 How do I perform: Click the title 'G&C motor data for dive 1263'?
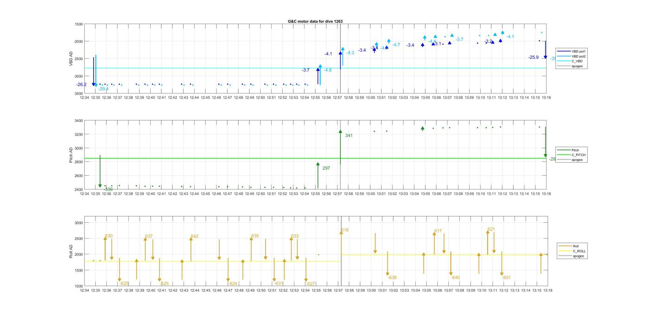pyautogui.click(x=315, y=21)
